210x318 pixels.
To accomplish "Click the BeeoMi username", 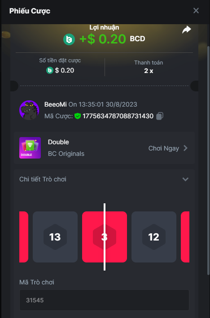I will [56, 104].
